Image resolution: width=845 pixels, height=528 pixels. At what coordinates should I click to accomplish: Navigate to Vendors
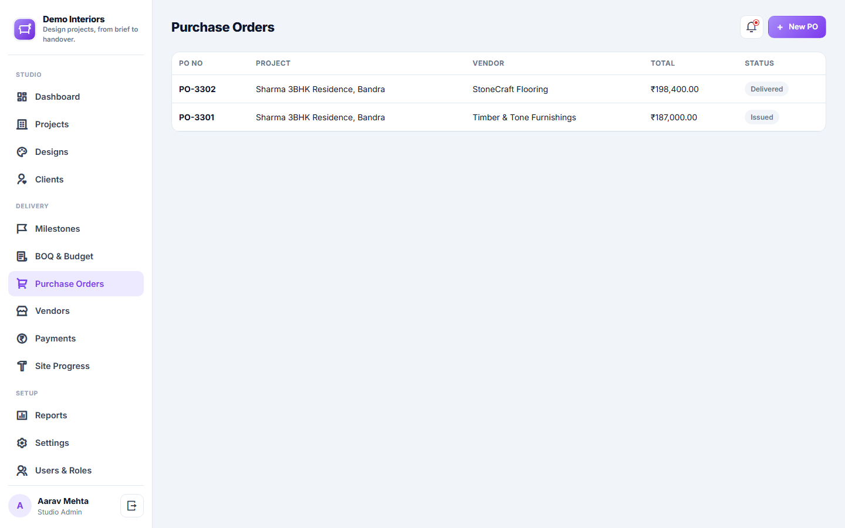76,311
